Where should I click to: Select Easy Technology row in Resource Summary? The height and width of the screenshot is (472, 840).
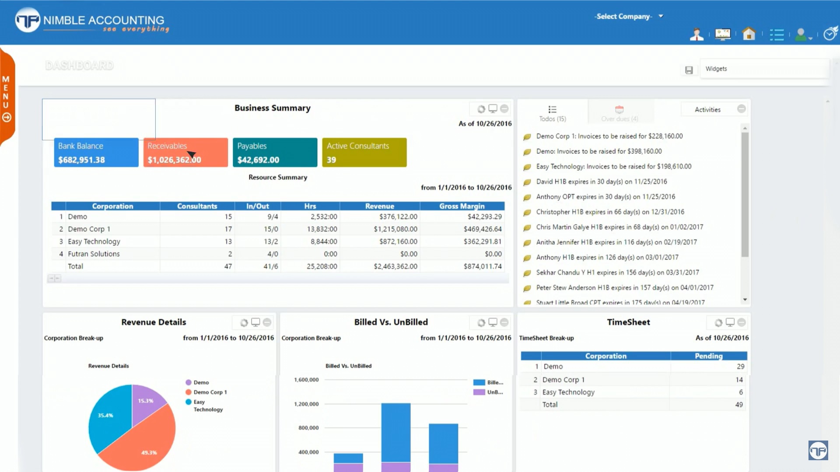(x=278, y=242)
